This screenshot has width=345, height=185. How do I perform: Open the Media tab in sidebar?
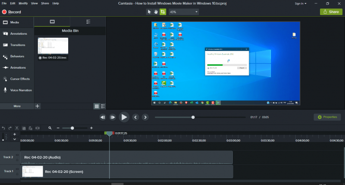(17, 22)
